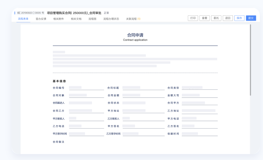Save the form with 保存 button
Screen dimensions: 263x160
pyautogui.click(x=239, y=18)
